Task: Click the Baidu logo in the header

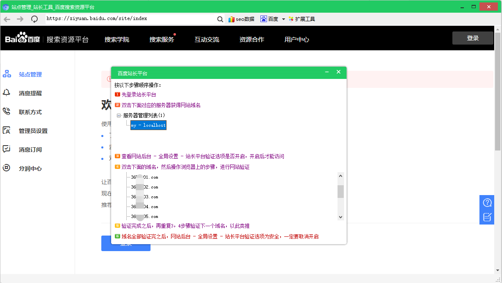Action: point(23,38)
